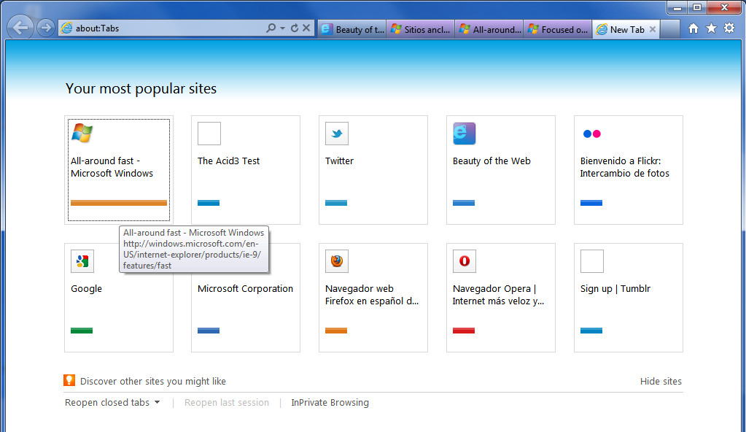Screen dimensions: 746x432
Task: Click Reopen last session link
Action: 227,403
